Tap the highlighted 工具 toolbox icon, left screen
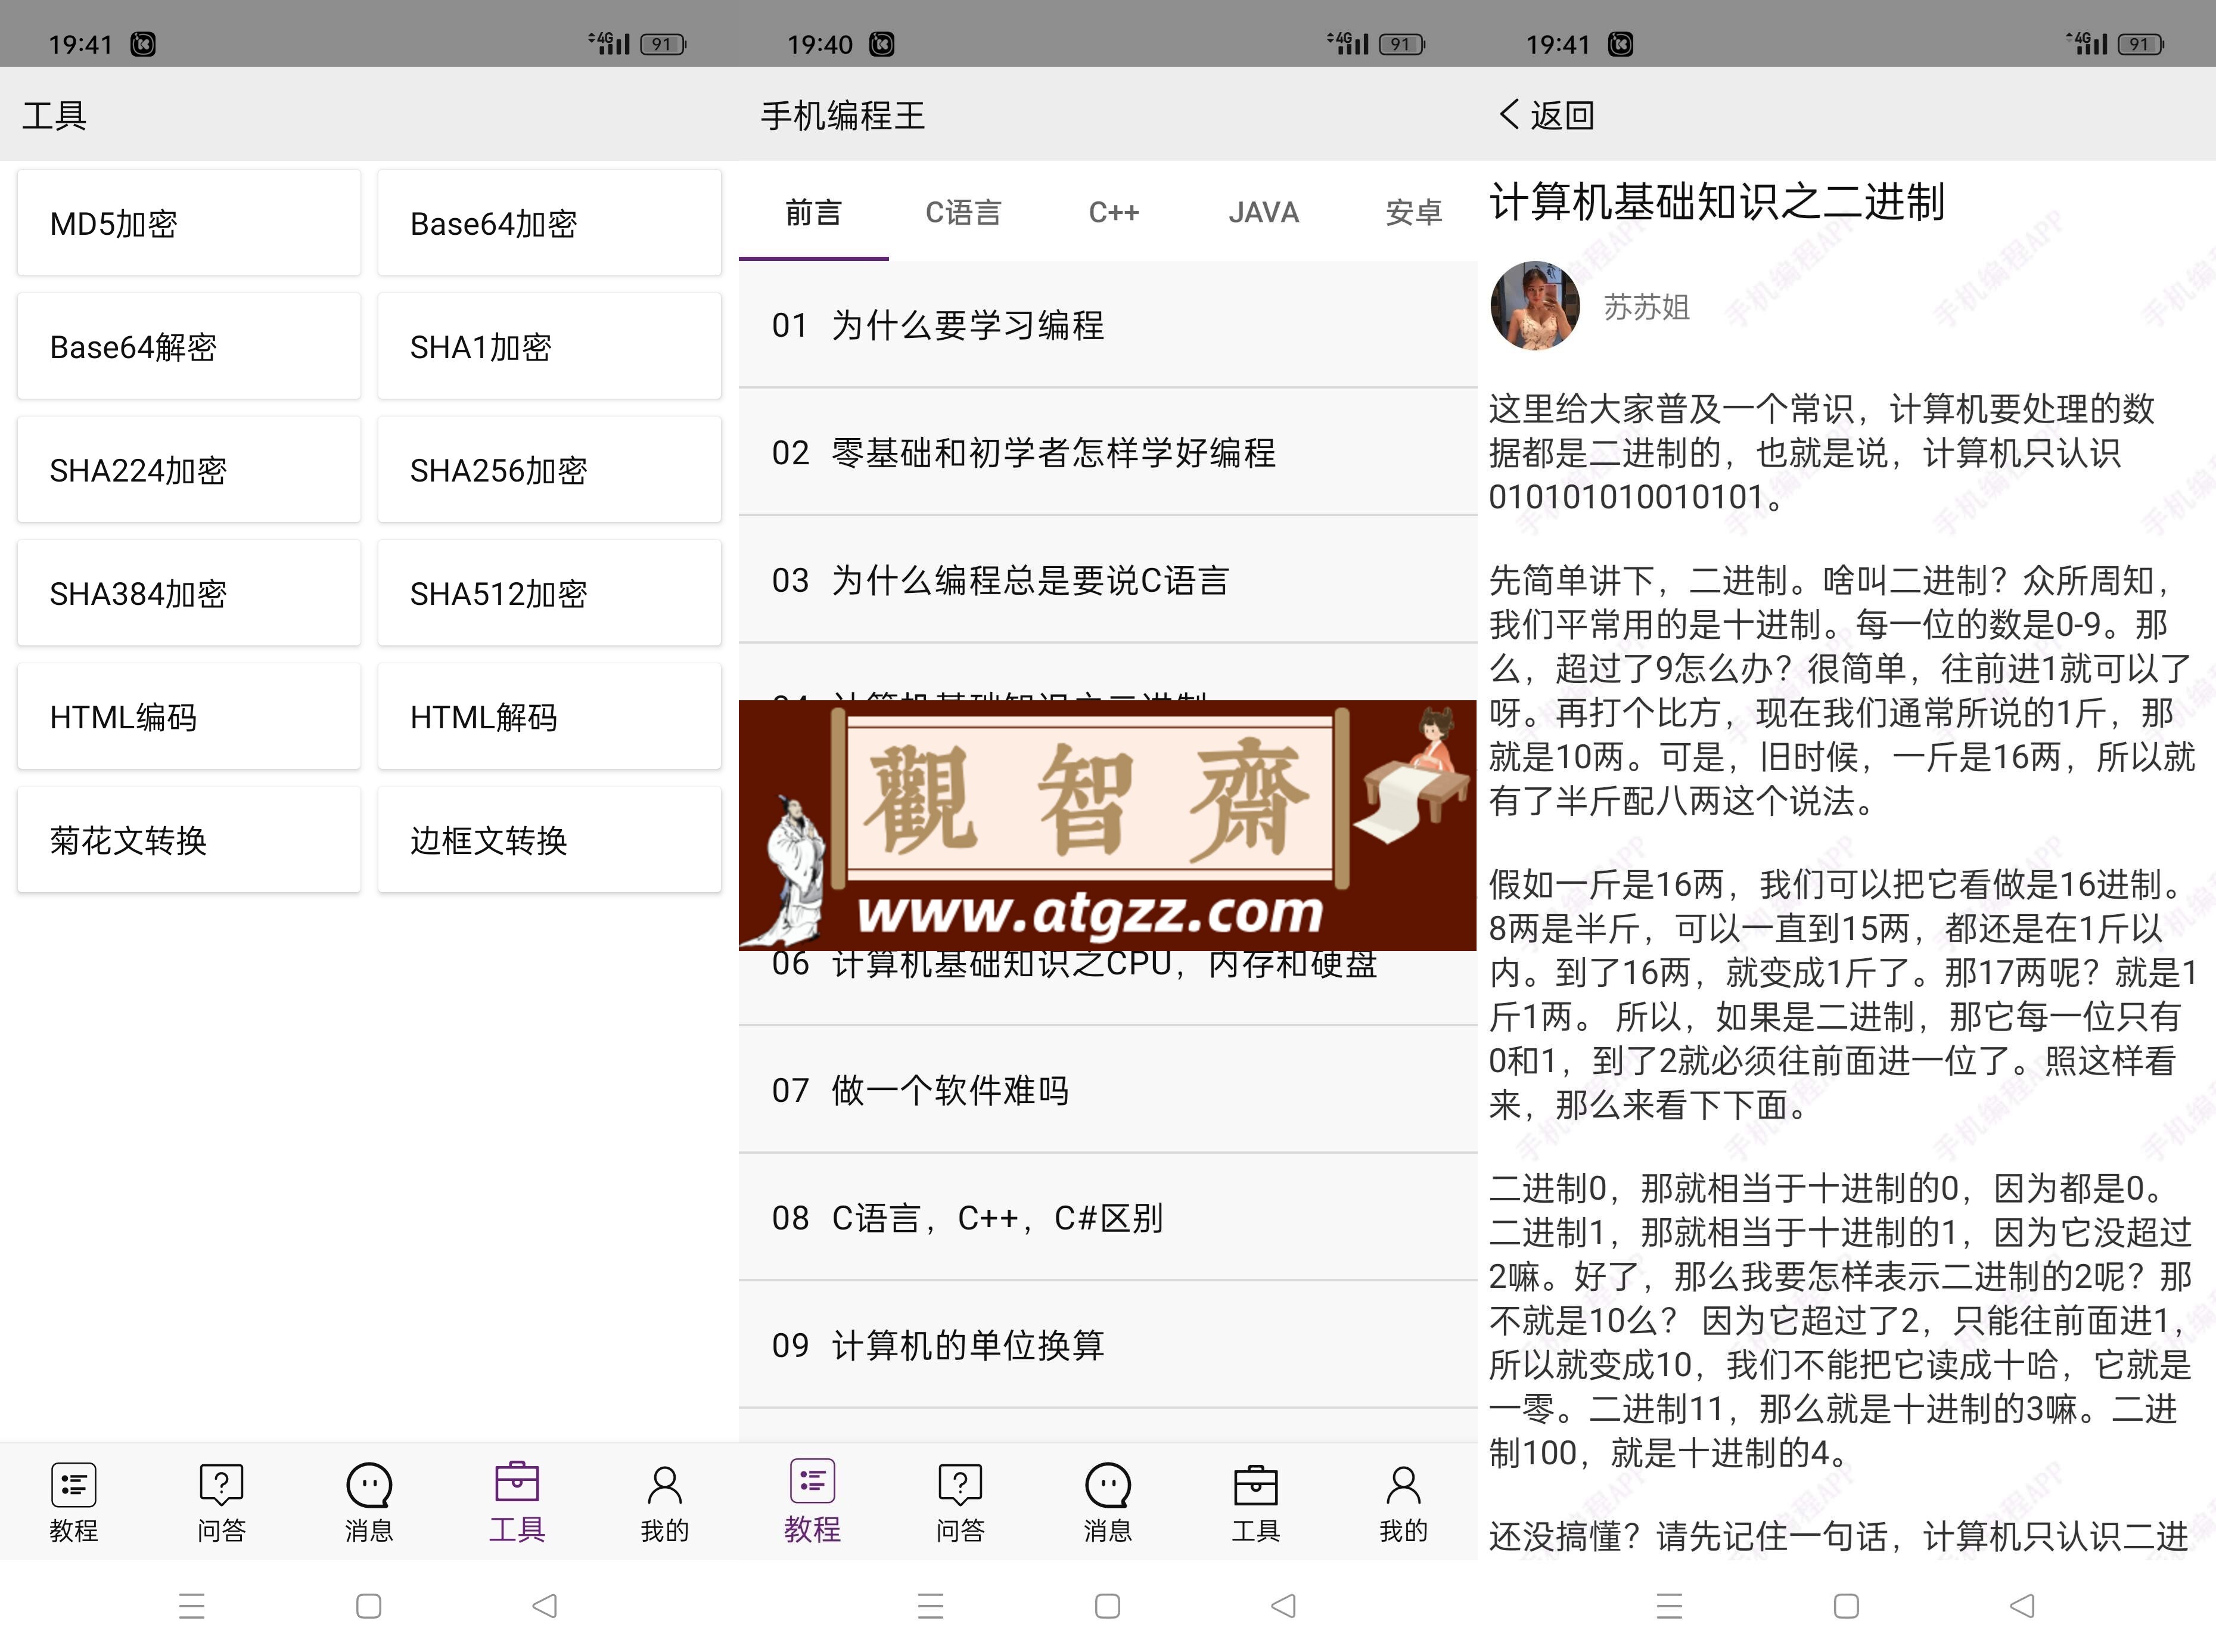 click(517, 1482)
